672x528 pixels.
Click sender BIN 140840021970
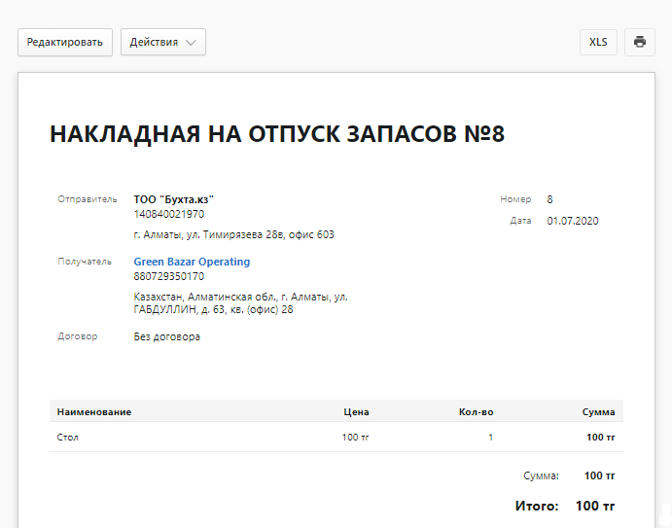pyautogui.click(x=169, y=214)
